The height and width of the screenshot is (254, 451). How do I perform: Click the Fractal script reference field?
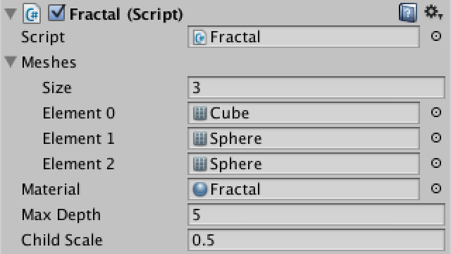pos(304,37)
